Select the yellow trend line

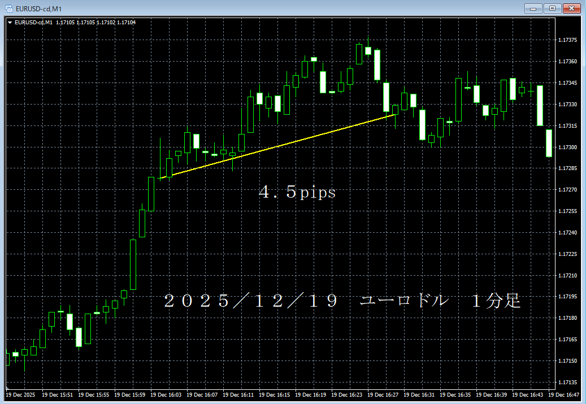277,147
